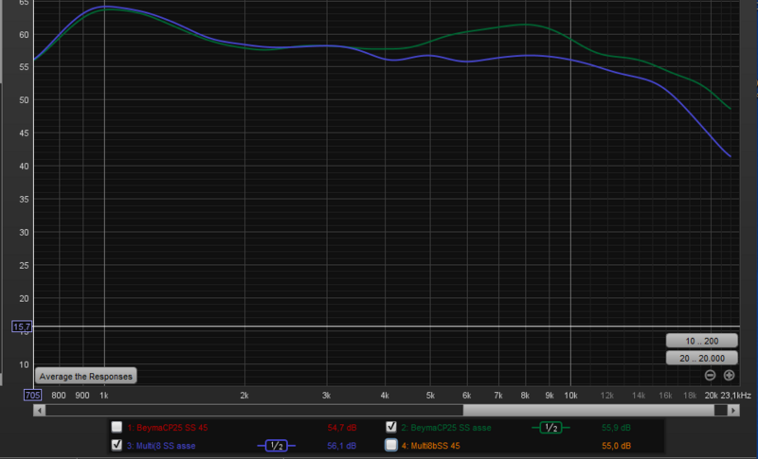This screenshot has height=459, width=758.
Task: Click the horizontal scrollbar left arrow
Action: point(39,411)
